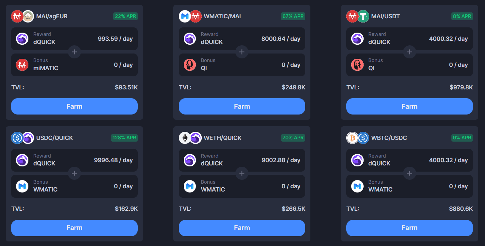Click the USDC coin icon beside USDC/QUICK
Image resolution: width=485 pixels, height=246 pixels.
[17, 138]
